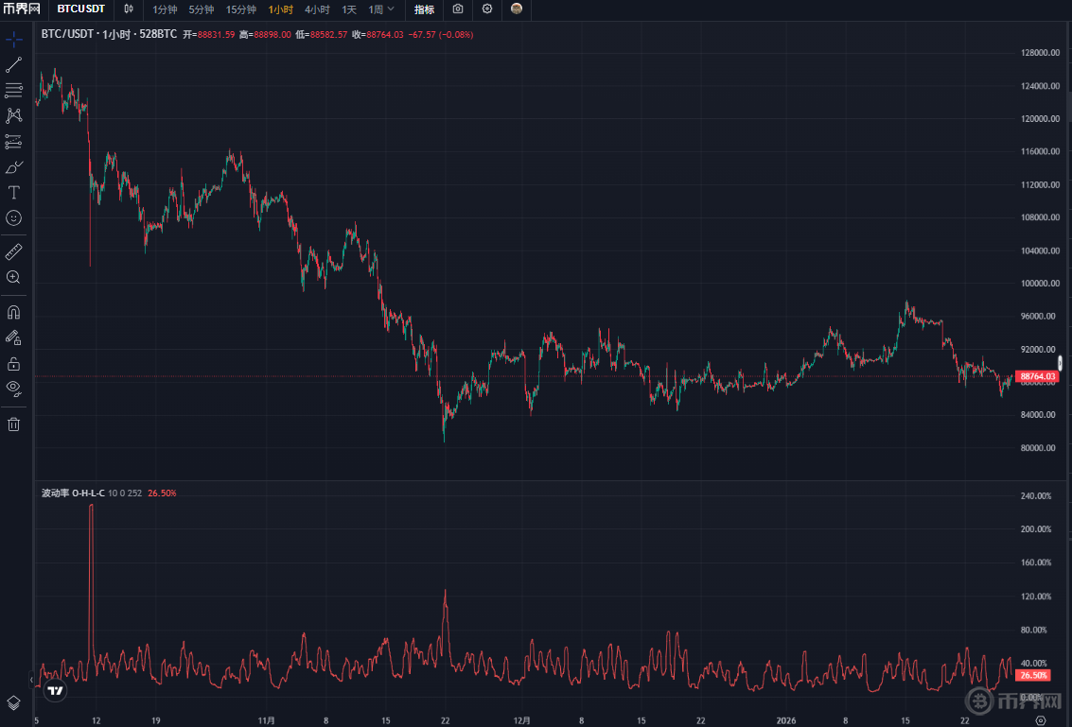
Task: Select the brush drawing tool
Action: pyautogui.click(x=14, y=167)
